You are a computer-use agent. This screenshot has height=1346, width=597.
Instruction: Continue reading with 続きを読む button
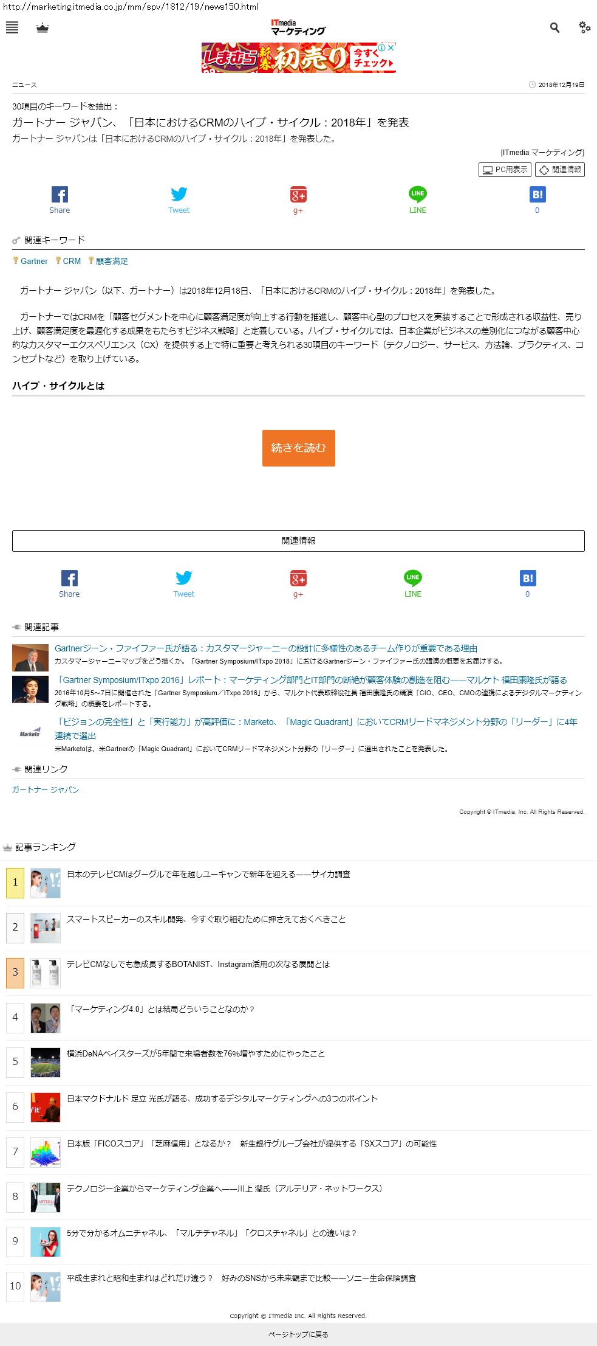[x=299, y=448]
